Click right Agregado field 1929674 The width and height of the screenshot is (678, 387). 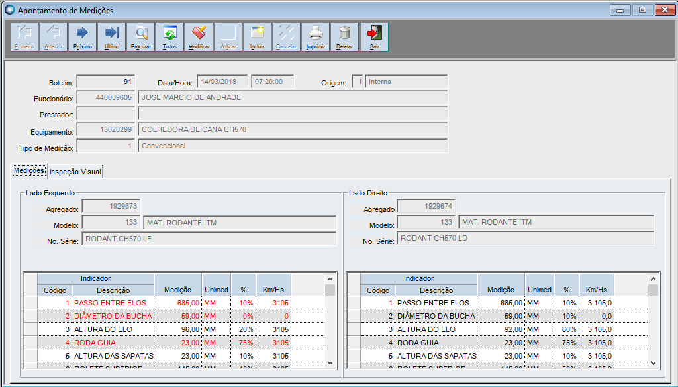(426, 207)
